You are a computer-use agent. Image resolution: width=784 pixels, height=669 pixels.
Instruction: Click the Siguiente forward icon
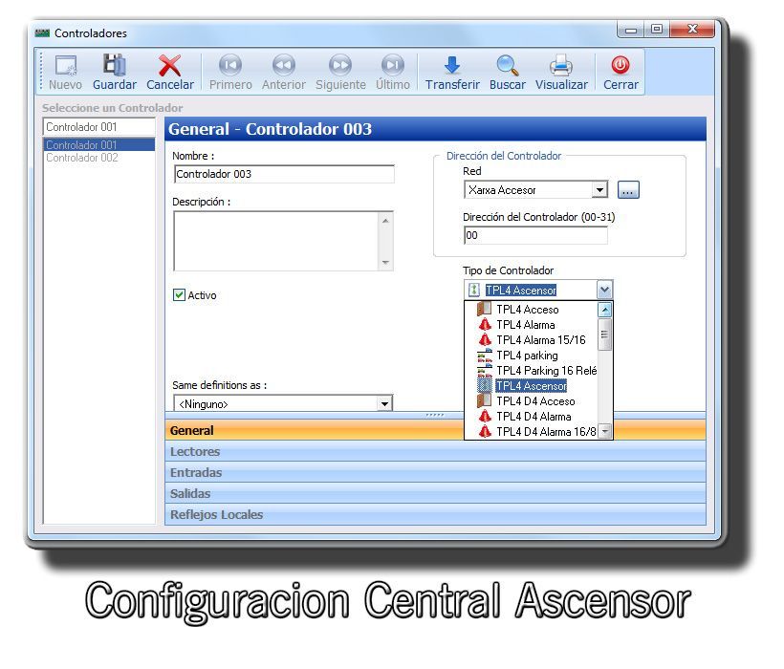tap(340, 65)
